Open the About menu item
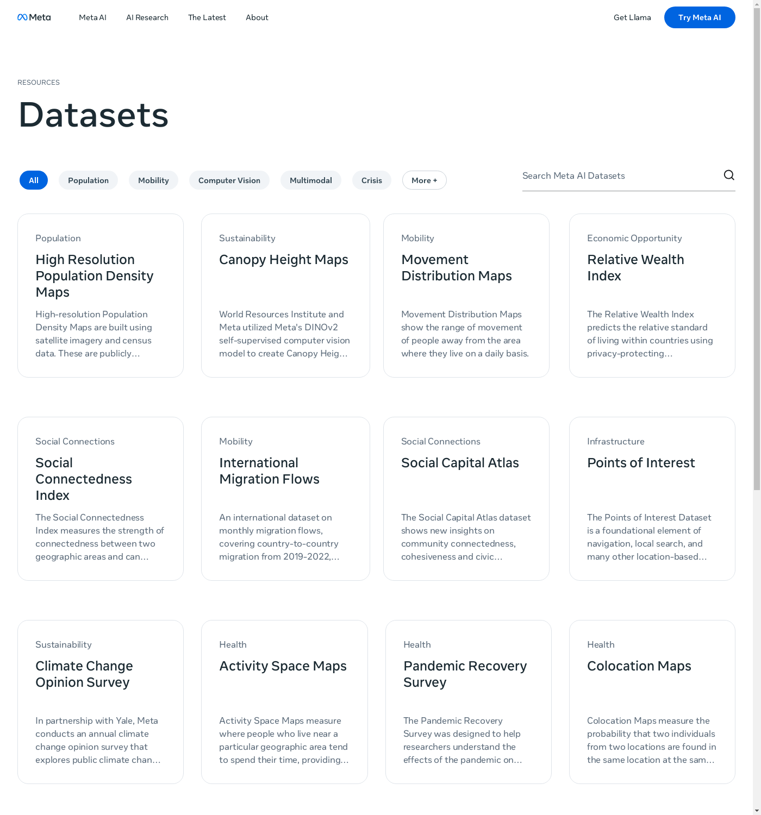 [257, 17]
